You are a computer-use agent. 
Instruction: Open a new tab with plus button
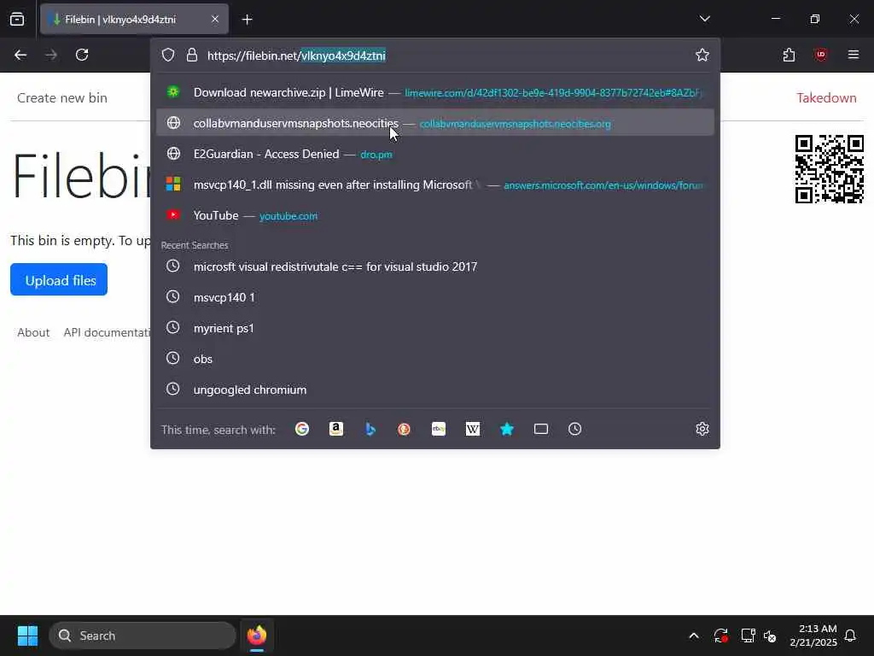247,20
